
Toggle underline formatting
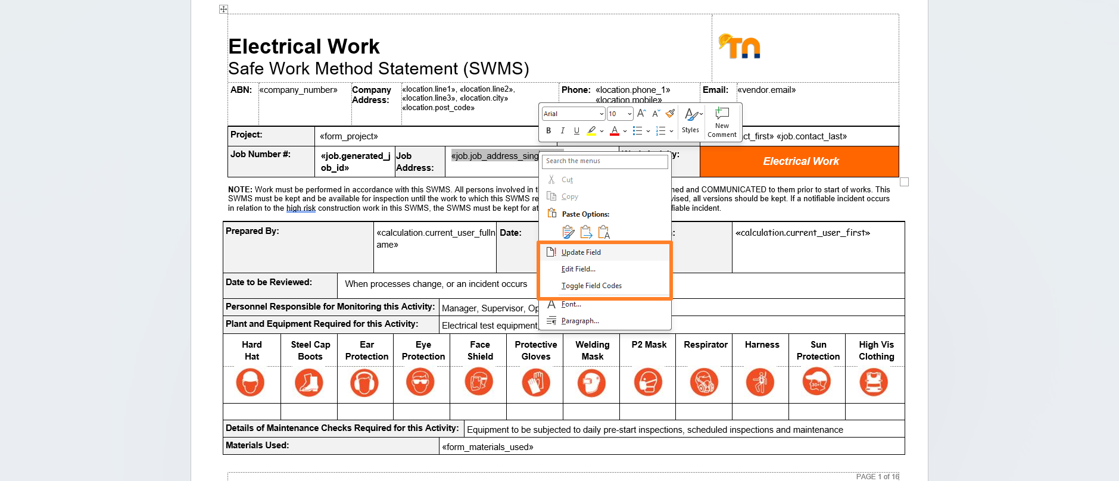click(x=576, y=130)
